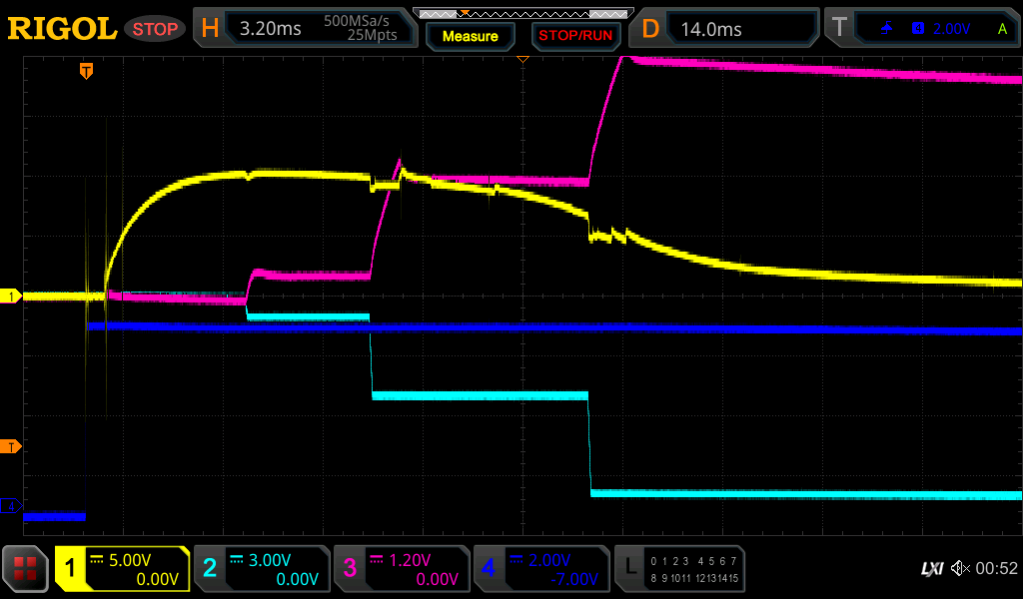Select channel 4 blue ground marker on left edge
The image size is (1023, 599).
11,506
